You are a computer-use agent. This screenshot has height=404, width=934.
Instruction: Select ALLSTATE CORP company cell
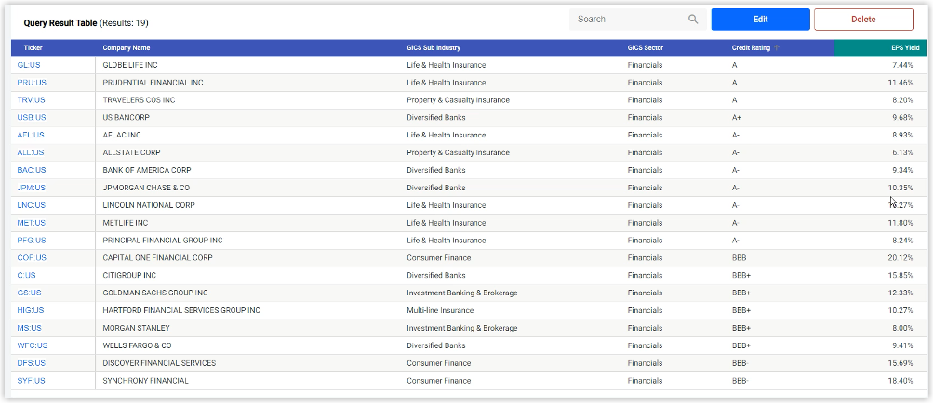coord(132,152)
